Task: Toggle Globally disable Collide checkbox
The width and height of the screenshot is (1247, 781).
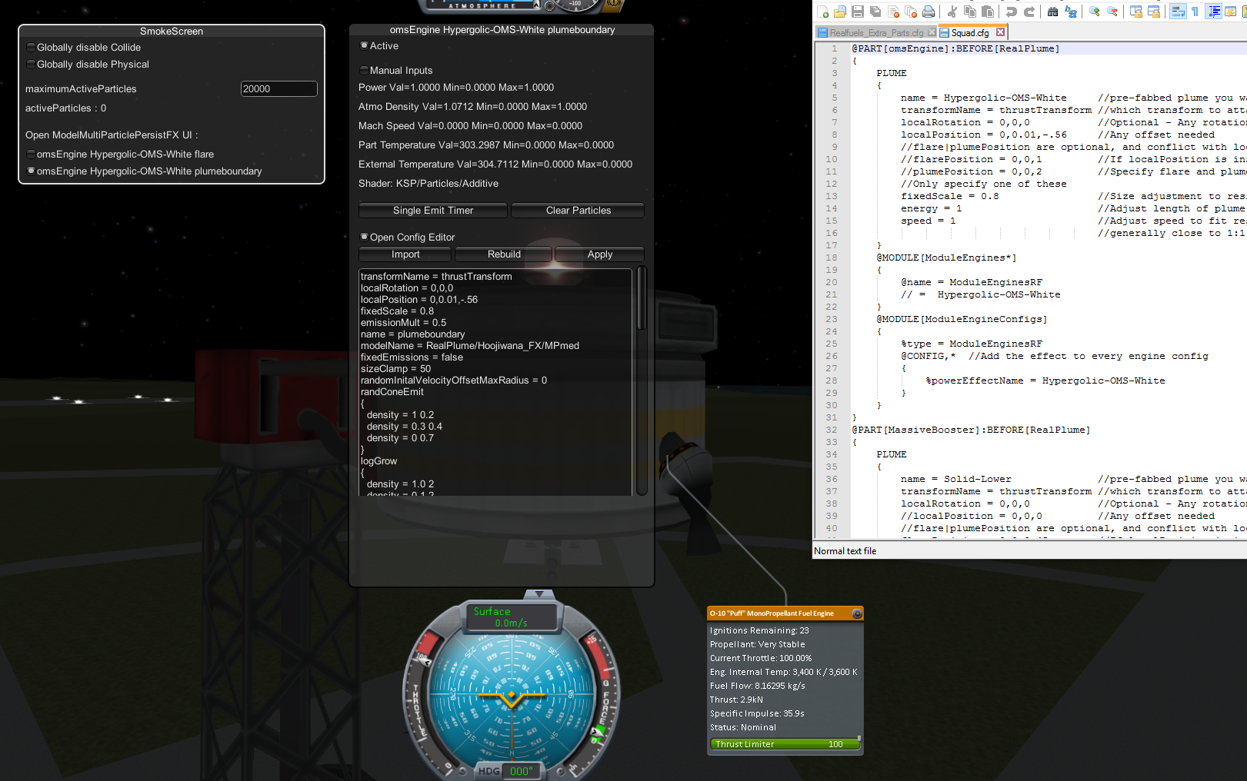Action: coord(31,47)
